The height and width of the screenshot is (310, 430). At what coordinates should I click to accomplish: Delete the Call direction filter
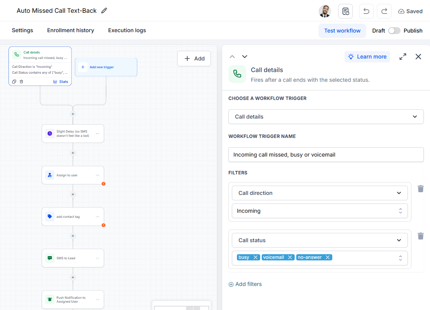[x=420, y=189]
